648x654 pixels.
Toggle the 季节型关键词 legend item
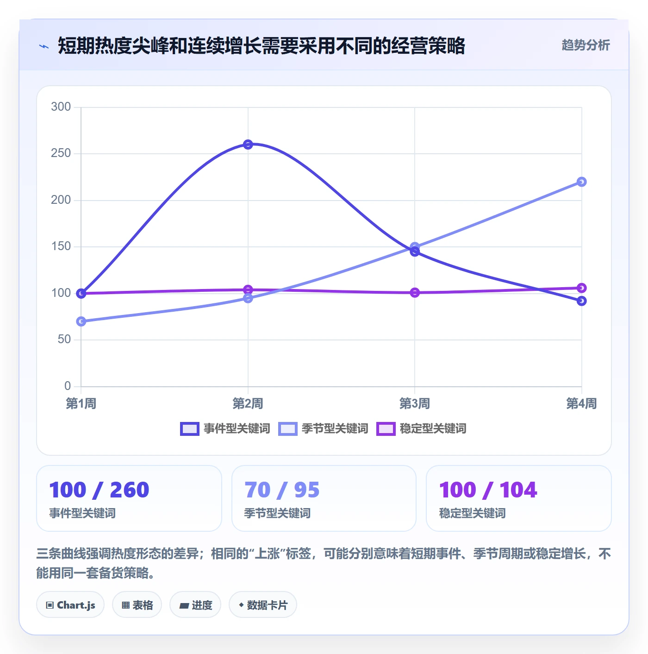(x=323, y=429)
